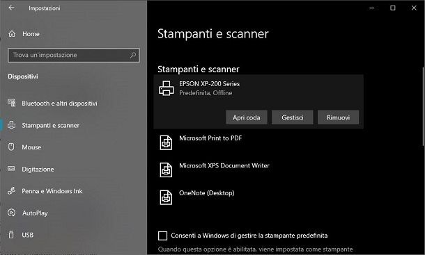Select EPSON XP-200 Series entry

258,101
